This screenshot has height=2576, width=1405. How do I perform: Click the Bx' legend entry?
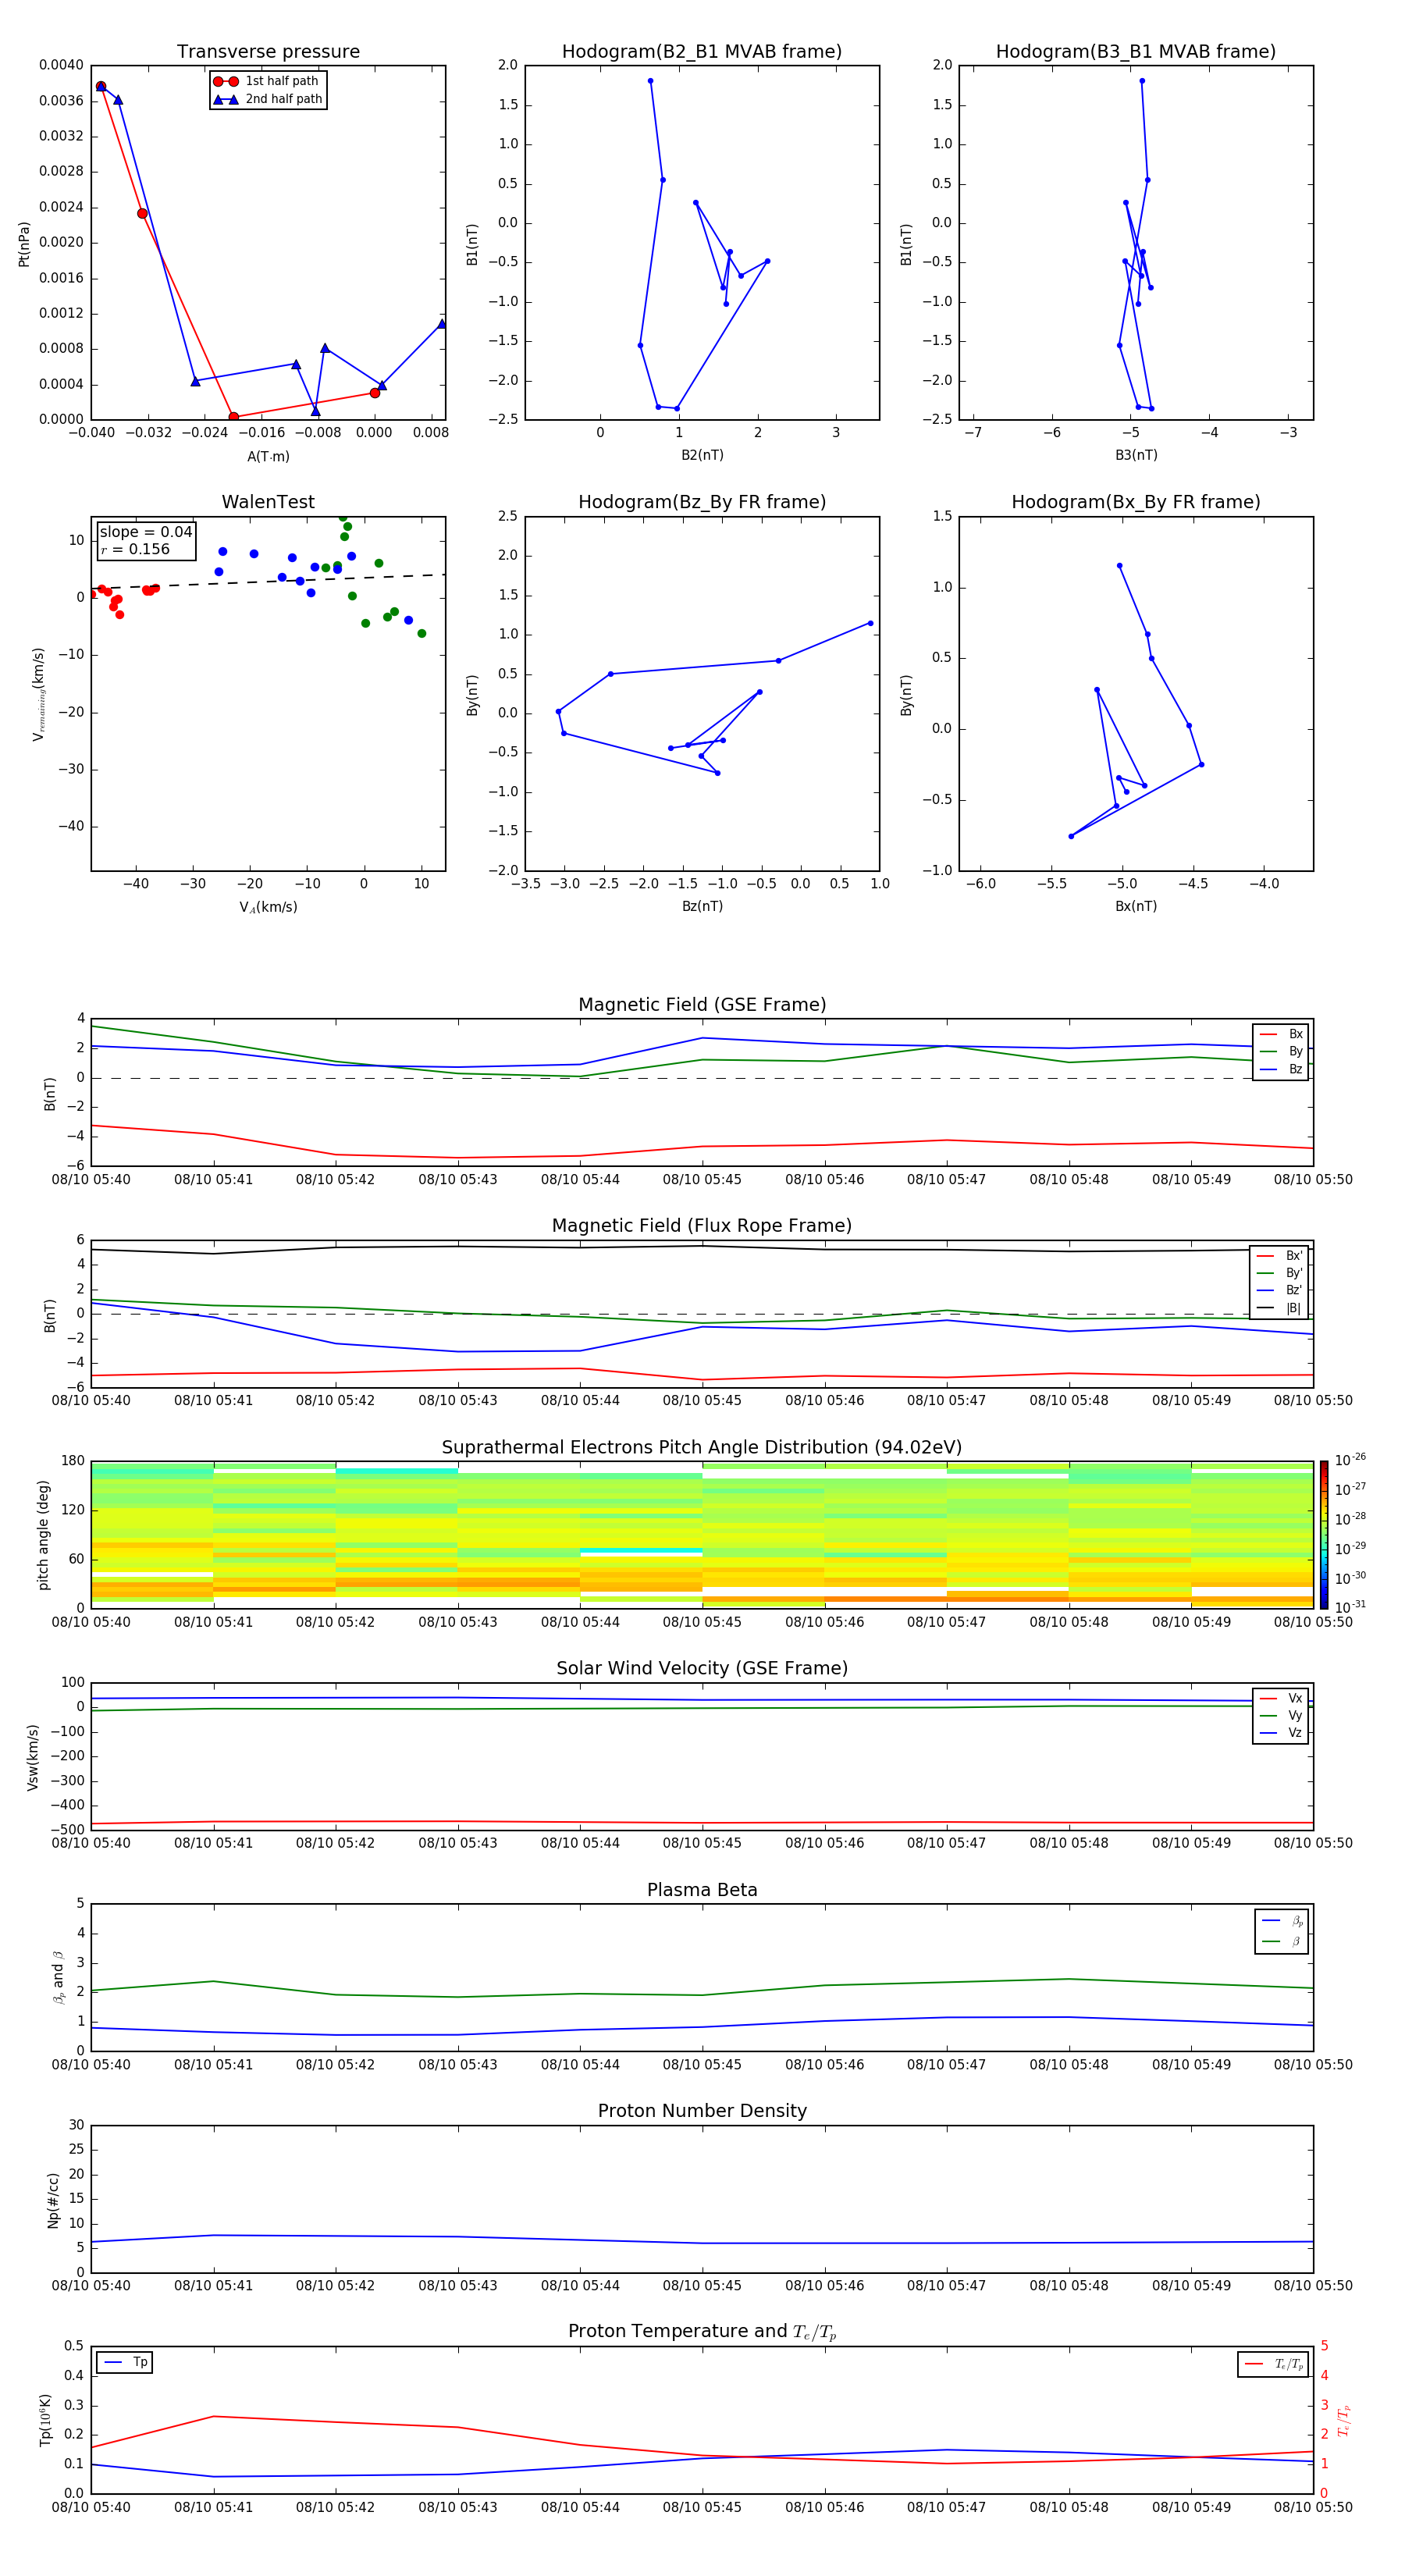coord(1280,1256)
